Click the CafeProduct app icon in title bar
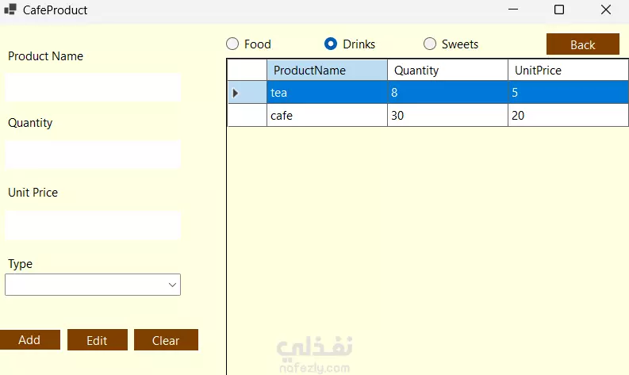629x375 pixels. click(x=10, y=10)
